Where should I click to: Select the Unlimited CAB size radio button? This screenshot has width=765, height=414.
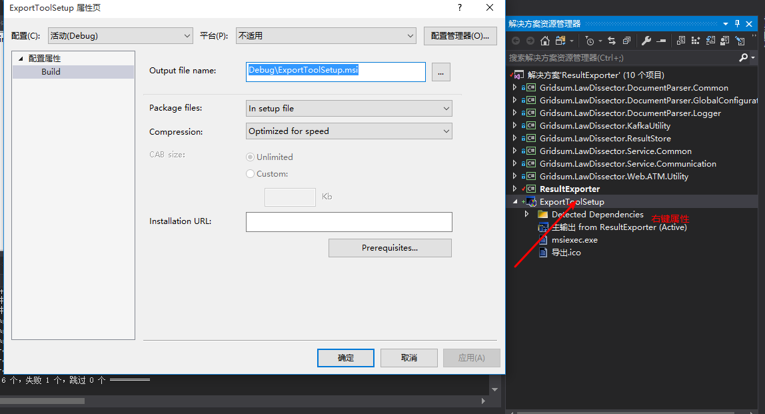point(251,157)
